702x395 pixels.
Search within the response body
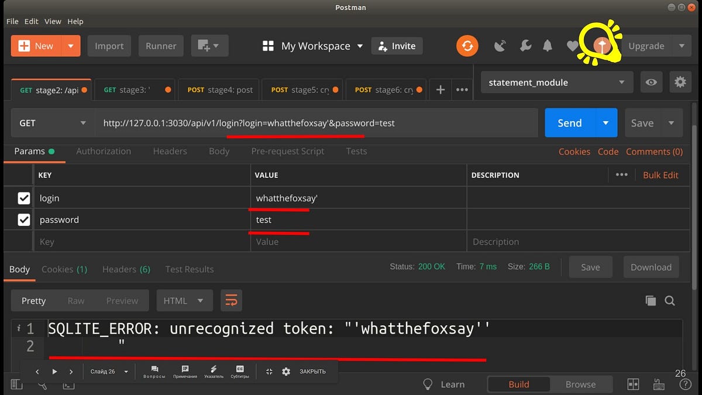point(670,301)
